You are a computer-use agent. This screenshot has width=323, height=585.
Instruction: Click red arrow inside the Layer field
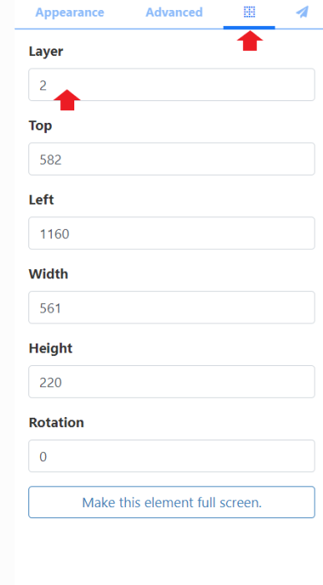[67, 100]
